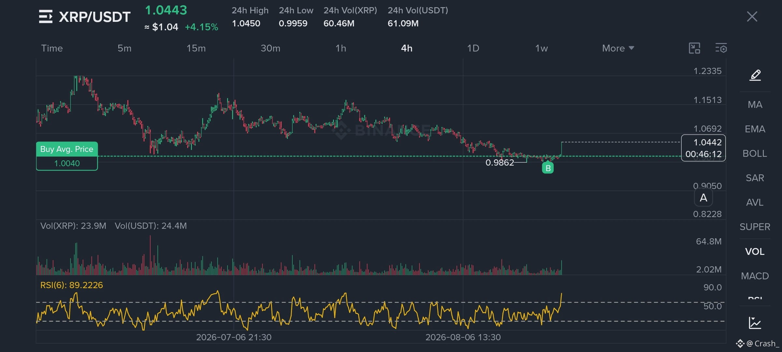Click the 24h High value 1.0450

pyautogui.click(x=246, y=23)
